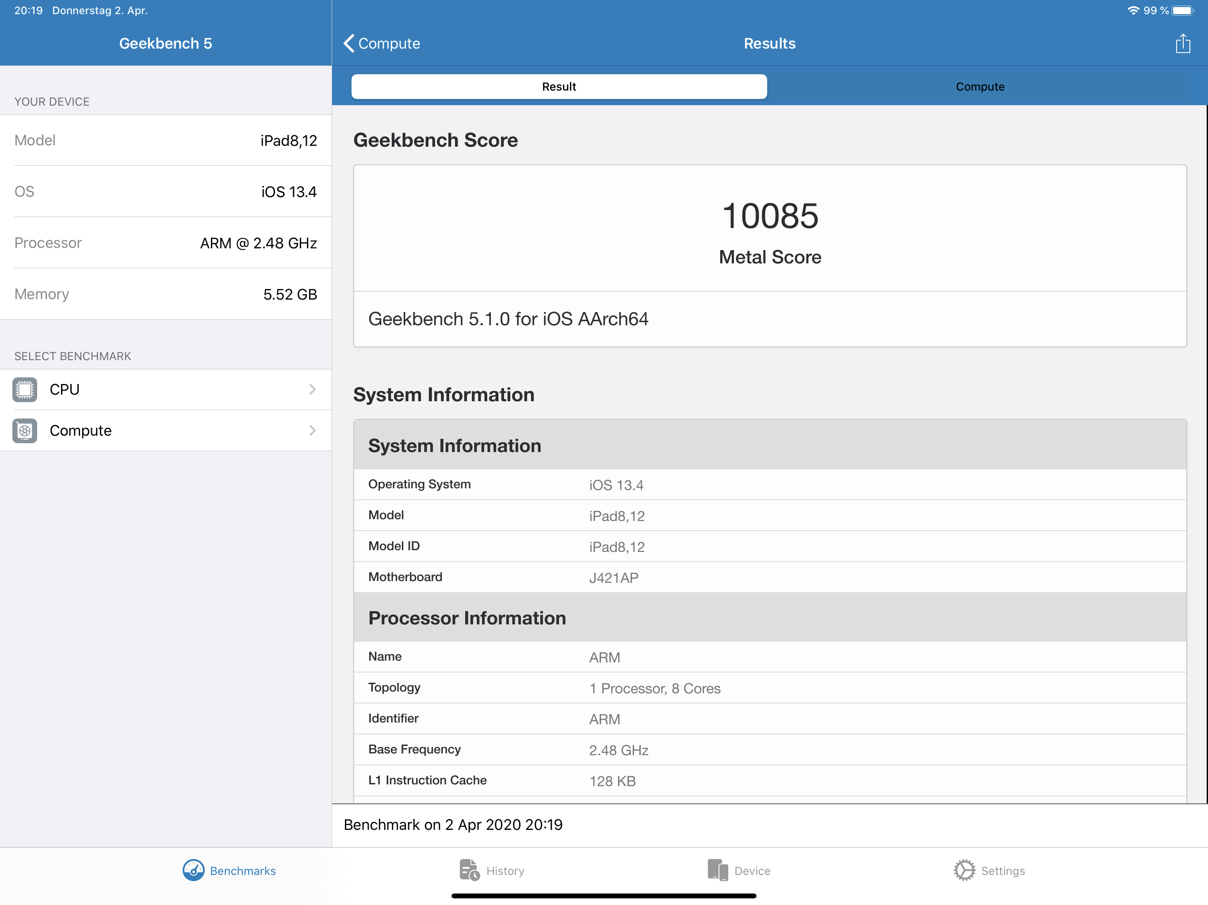Tap the Settings gear icon
Screen dimensions: 1208x905
[x=964, y=870]
